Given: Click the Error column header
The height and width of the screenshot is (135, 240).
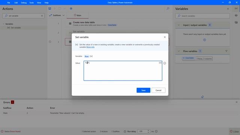Looking at the screenshot, I should point(52,108).
